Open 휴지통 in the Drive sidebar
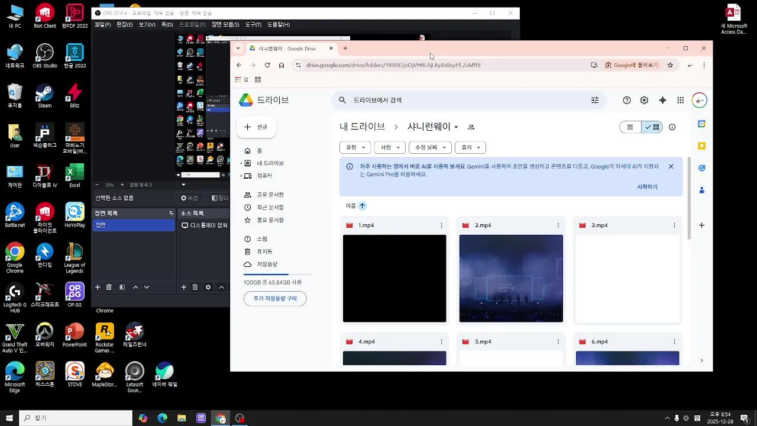 coord(264,251)
